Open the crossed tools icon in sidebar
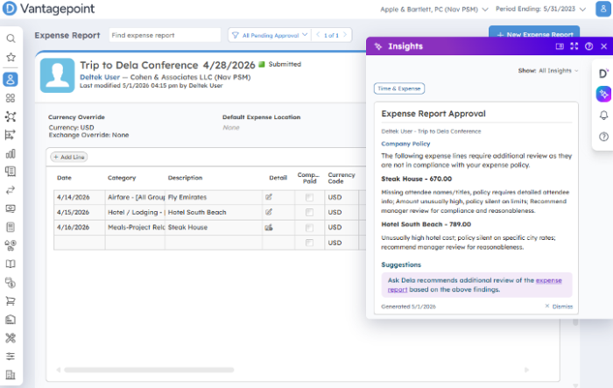This screenshot has height=388, width=613. pos(11,338)
